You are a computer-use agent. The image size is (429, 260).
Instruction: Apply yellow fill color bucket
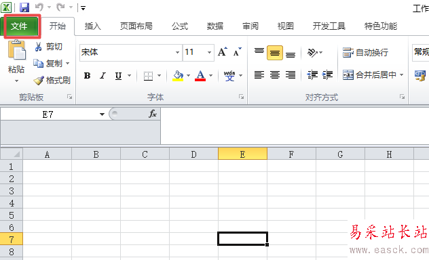[x=178, y=76]
